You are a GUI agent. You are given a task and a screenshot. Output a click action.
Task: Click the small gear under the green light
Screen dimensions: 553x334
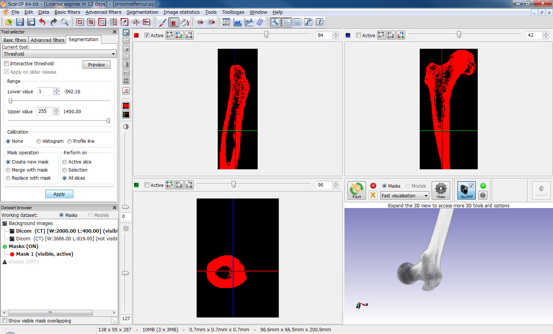pyautogui.click(x=483, y=195)
